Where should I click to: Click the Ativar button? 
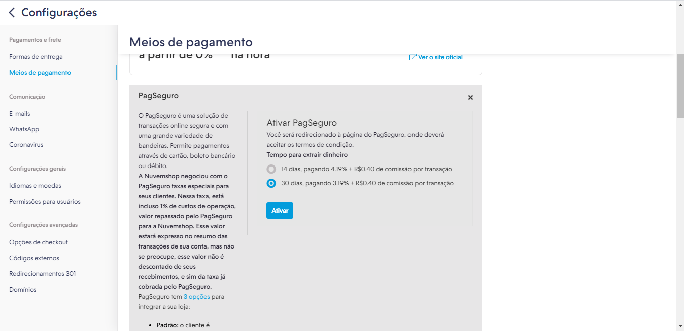click(280, 211)
